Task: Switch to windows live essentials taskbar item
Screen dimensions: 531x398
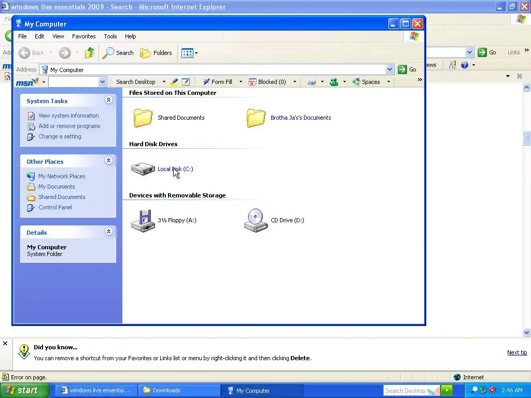Action: click(x=96, y=390)
